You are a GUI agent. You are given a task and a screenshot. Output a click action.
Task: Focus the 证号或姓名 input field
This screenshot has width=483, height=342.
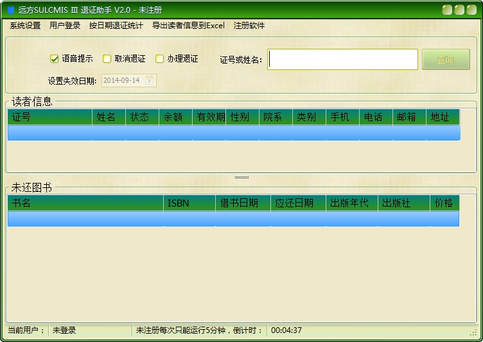tap(342, 60)
